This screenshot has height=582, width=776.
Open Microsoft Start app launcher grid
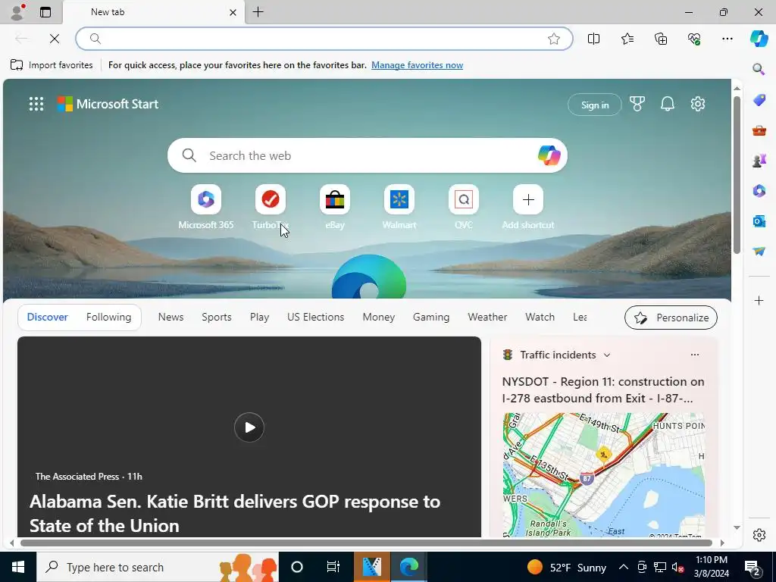(x=36, y=104)
